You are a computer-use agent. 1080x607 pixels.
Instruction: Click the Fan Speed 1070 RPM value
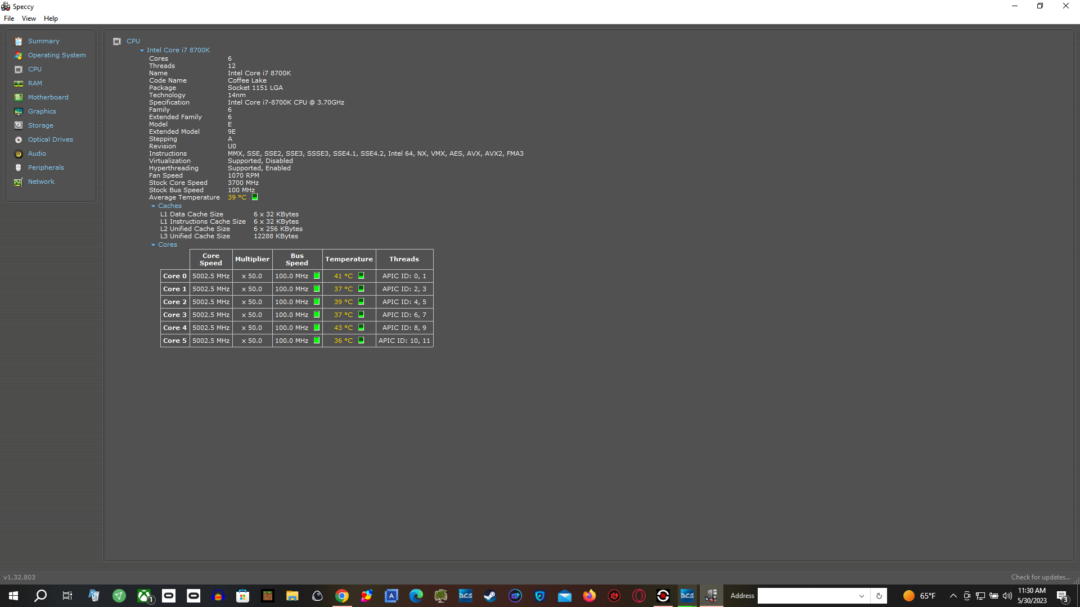point(243,175)
